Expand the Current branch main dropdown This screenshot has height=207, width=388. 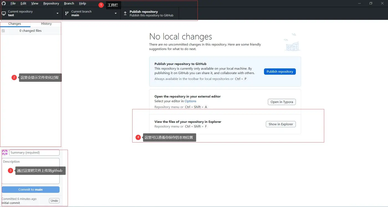point(91,13)
